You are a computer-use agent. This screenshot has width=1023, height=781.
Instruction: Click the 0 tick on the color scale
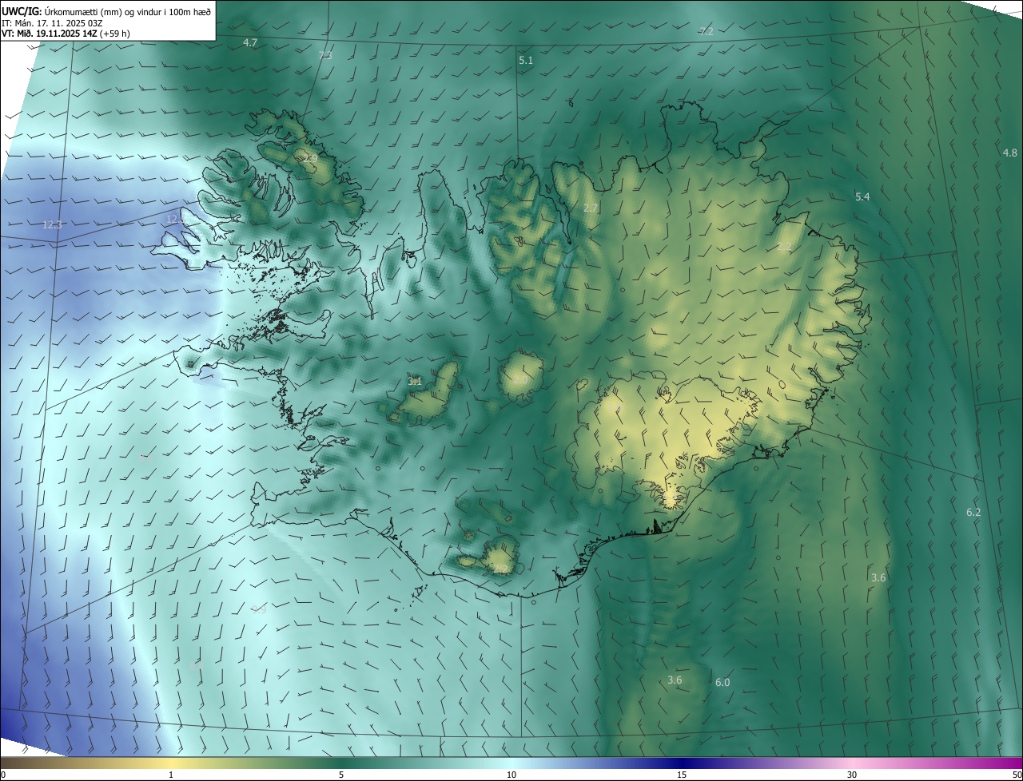[3, 775]
